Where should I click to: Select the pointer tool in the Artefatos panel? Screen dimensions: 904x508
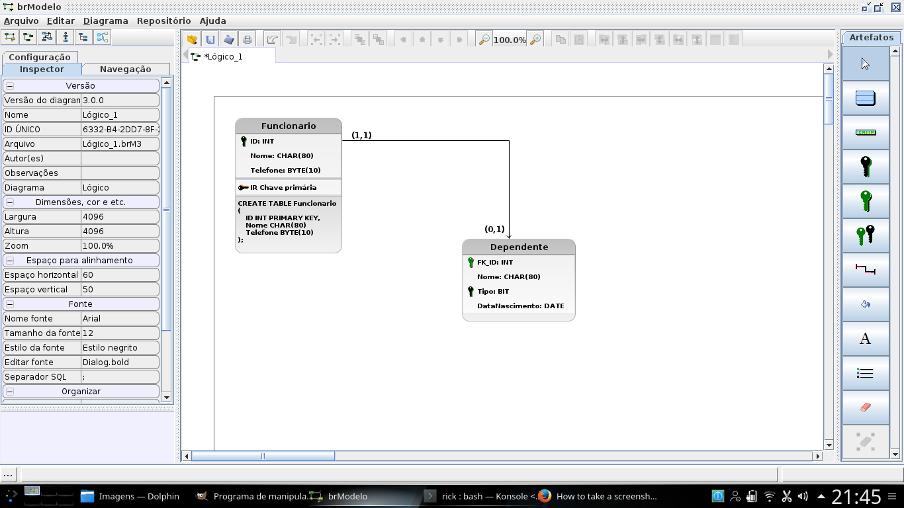click(866, 63)
